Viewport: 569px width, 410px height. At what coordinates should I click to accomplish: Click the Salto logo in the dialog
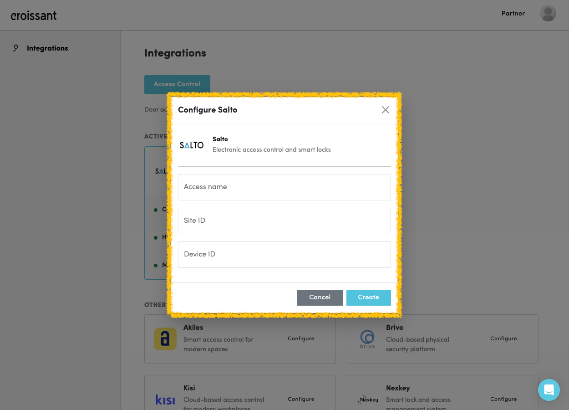click(192, 145)
